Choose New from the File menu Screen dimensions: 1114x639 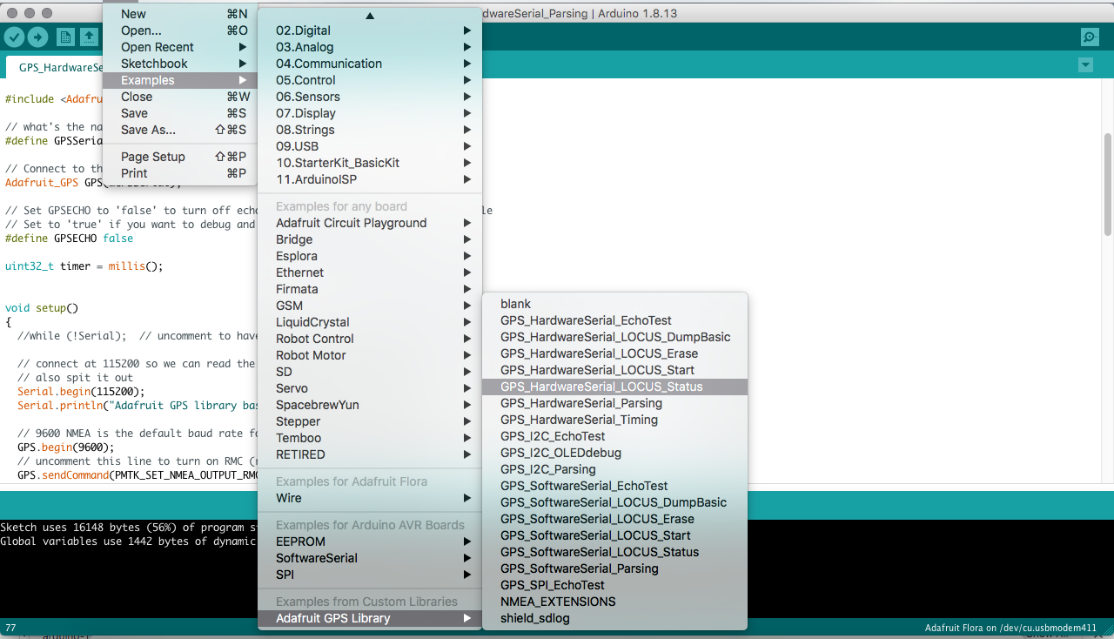pyautogui.click(x=180, y=14)
